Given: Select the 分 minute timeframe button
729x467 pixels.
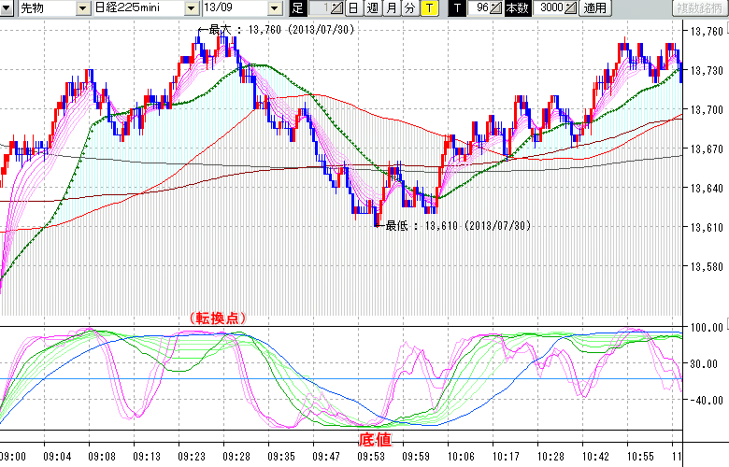Looking at the screenshot, I should pos(410,8).
